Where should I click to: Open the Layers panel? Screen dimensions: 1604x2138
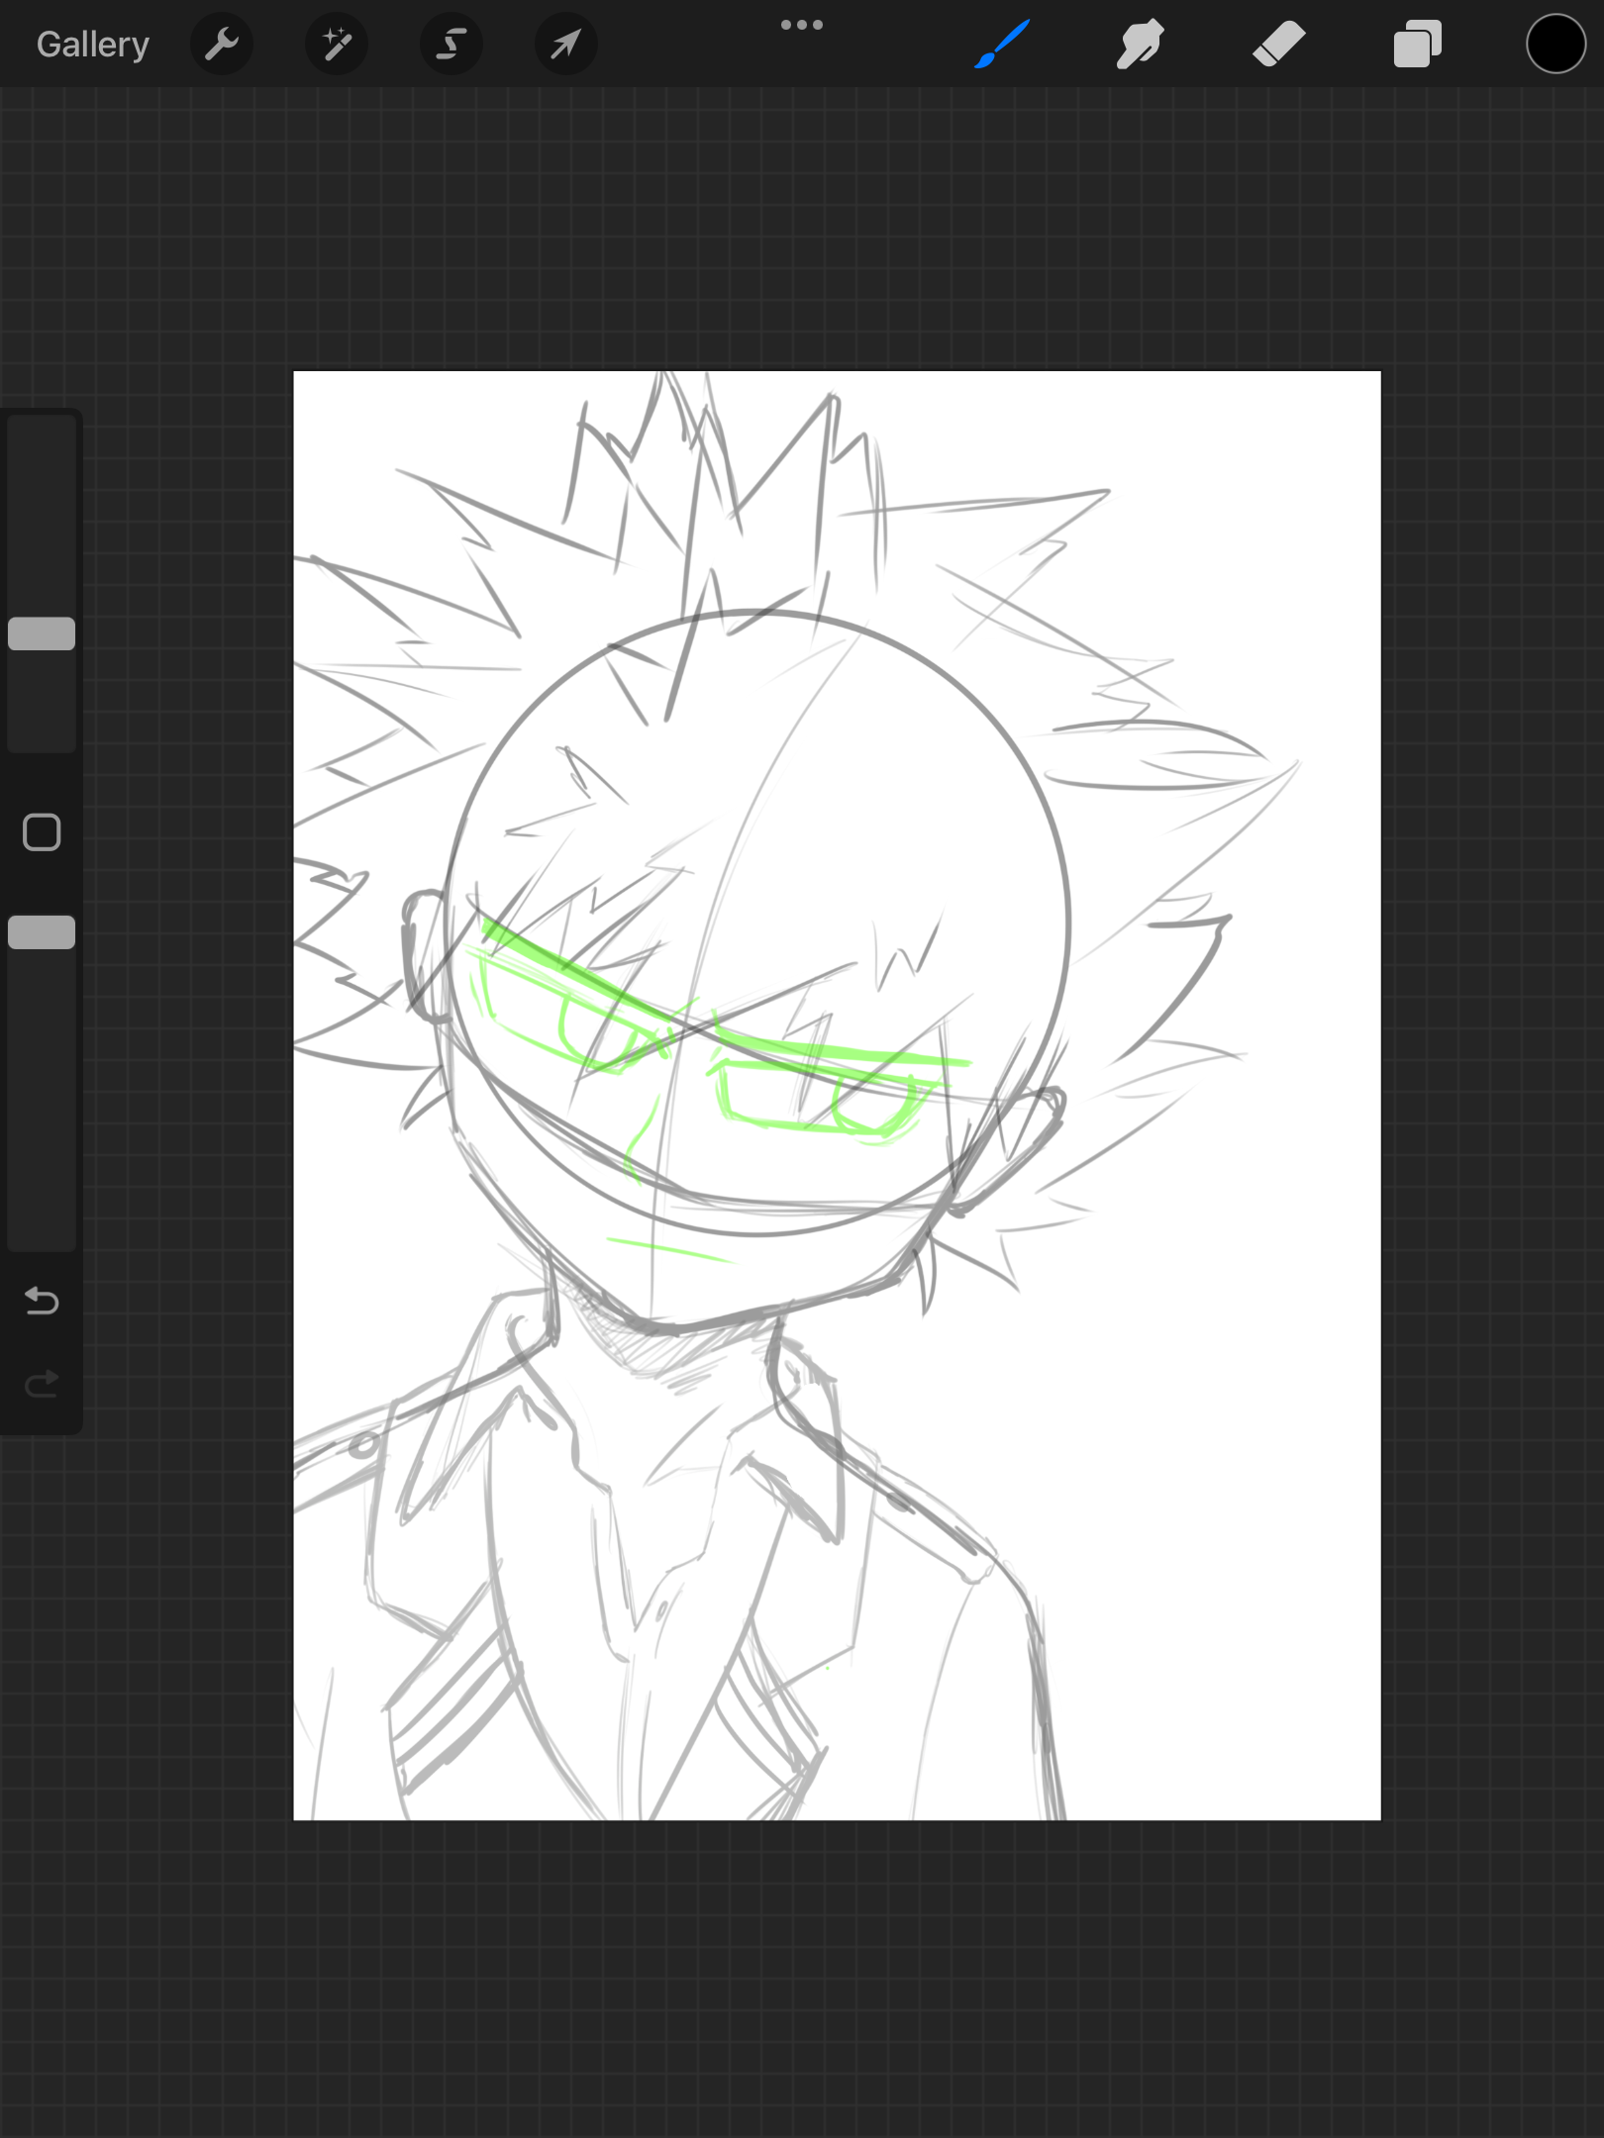pyautogui.click(x=1418, y=45)
